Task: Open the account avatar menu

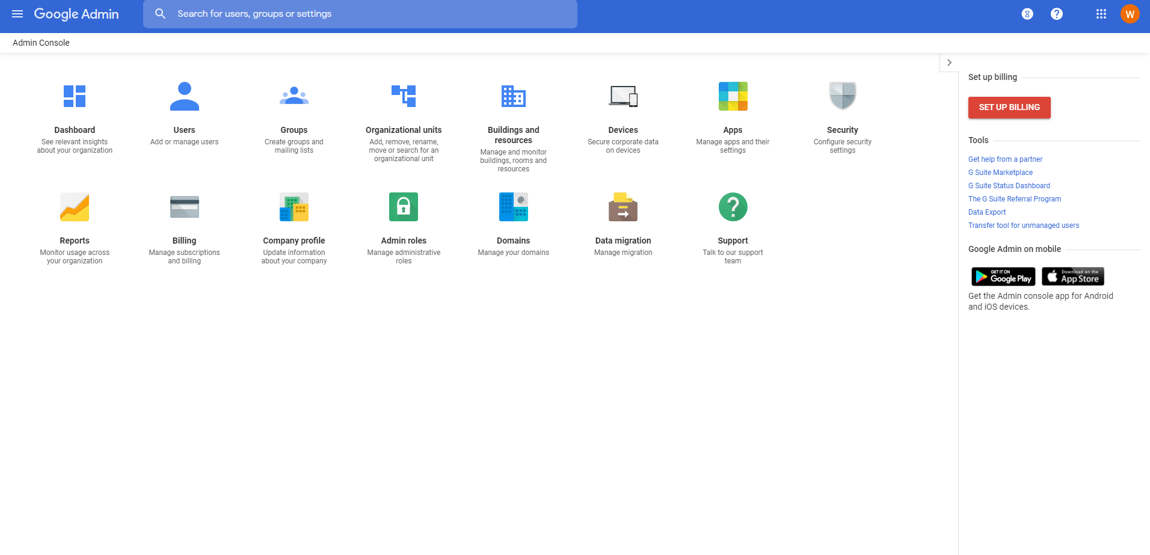Action: pyautogui.click(x=1130, y=14)
